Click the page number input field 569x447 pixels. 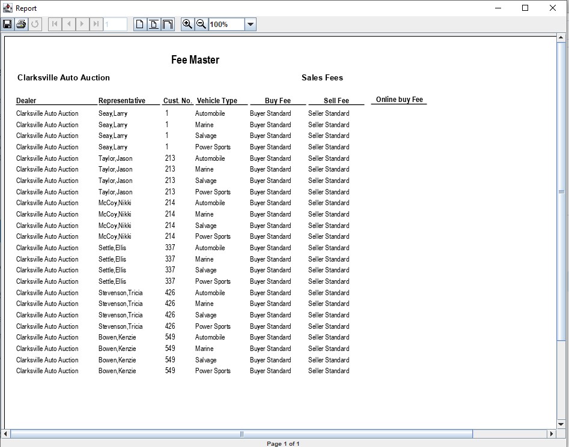pos(115,25)
